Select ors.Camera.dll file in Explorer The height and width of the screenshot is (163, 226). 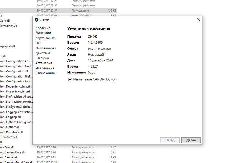[9, 158]
